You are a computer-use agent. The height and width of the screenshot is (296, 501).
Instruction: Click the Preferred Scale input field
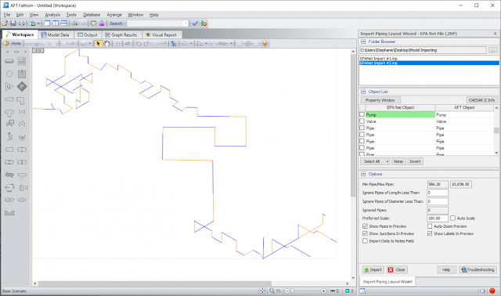tap(437, 218)
